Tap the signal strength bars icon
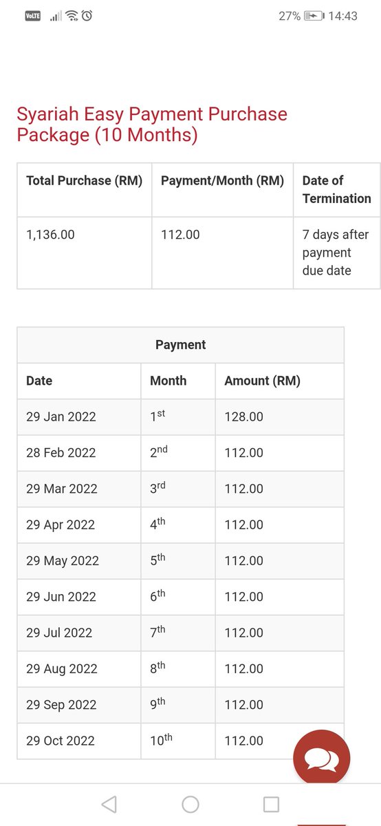Viewport: 381px width, 826px height. click(x=56, y=16)
